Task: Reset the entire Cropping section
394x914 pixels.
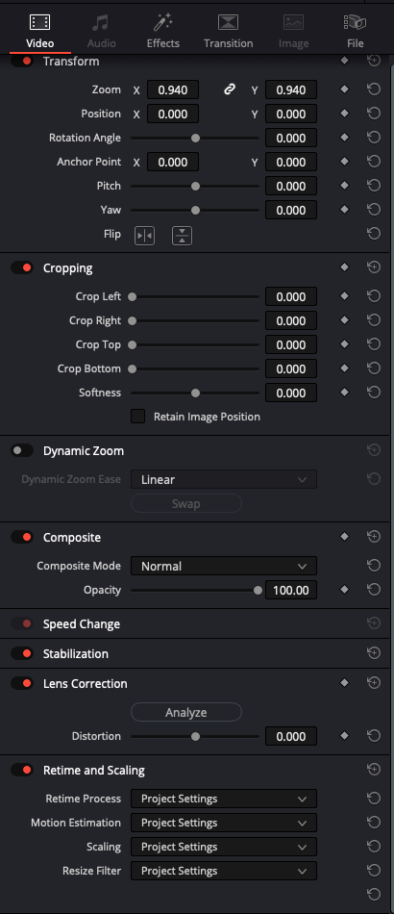Action: (x=374, y=267)
